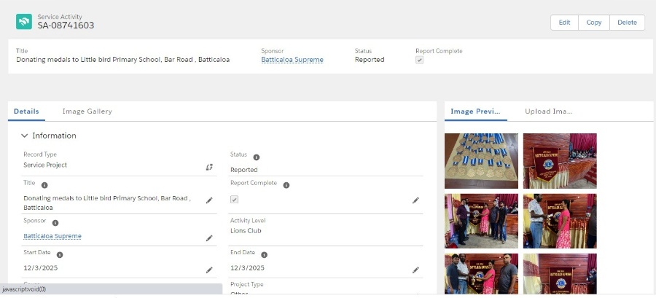Open Batticaloa Supreme link in header
656x298 pixels.
click(x=292, y=60)
